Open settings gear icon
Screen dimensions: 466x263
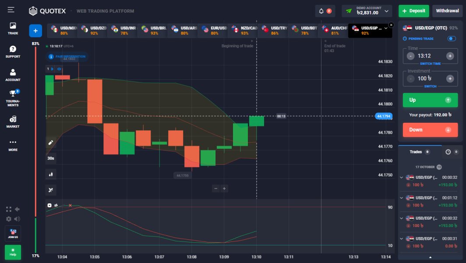(9, 219)
